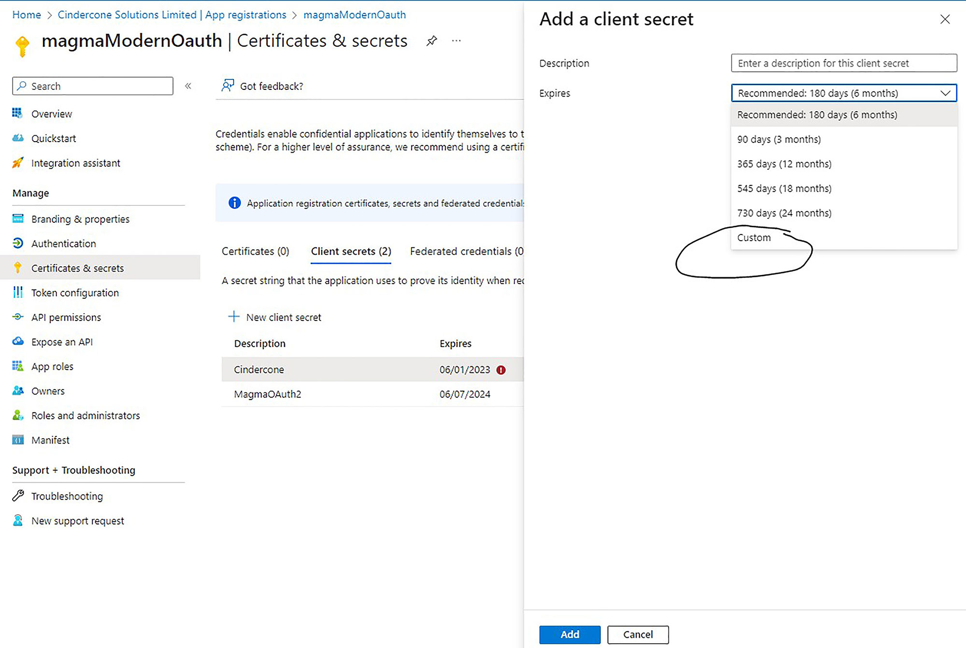Open Token configuration in the sidebar
This screenshot has height=648, width=966.
[x=75, y=293]
